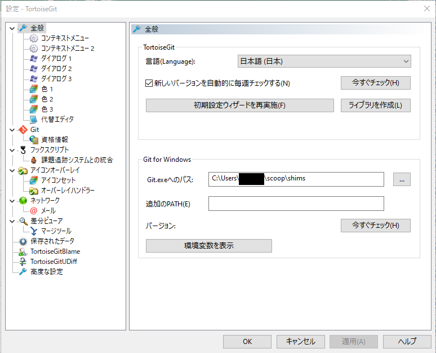The image size is (436, 353).
Task: Select TortoiseGitBlame in the tree
Action: tap(55, 251)
